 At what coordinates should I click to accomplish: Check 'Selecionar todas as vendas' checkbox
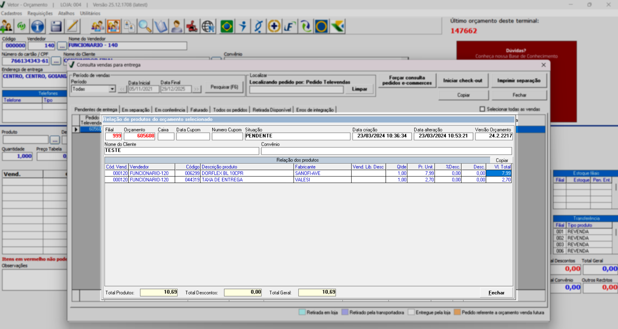[x=482, y=109]
